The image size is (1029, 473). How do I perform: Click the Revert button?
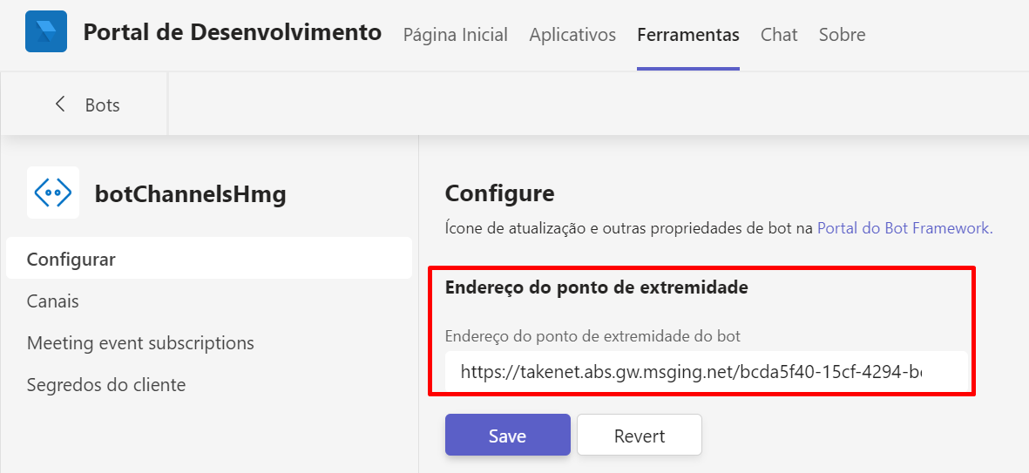[639, 436]
